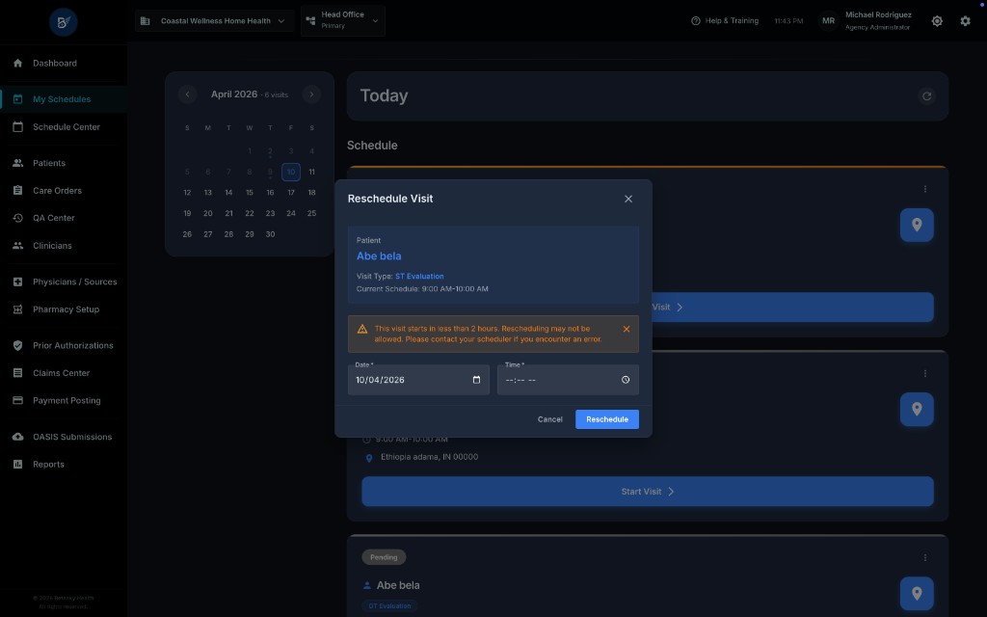This screenshot has height=617, width=987.
Task: Click the Clinicians people icon
Action: point(17,246)
